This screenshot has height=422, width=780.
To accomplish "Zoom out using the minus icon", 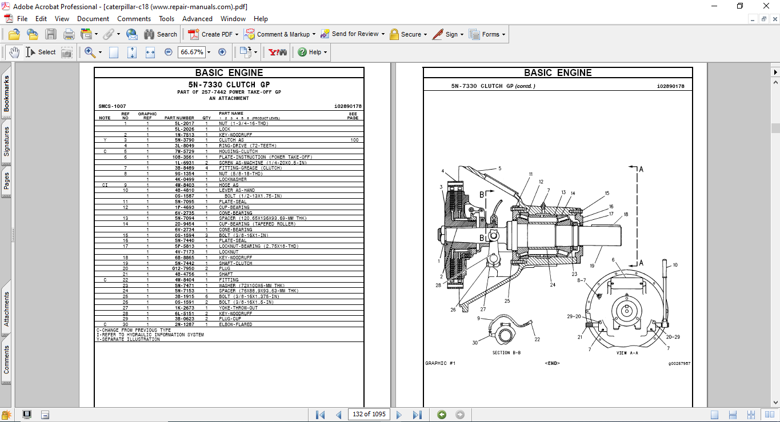I will coord(167,51).
